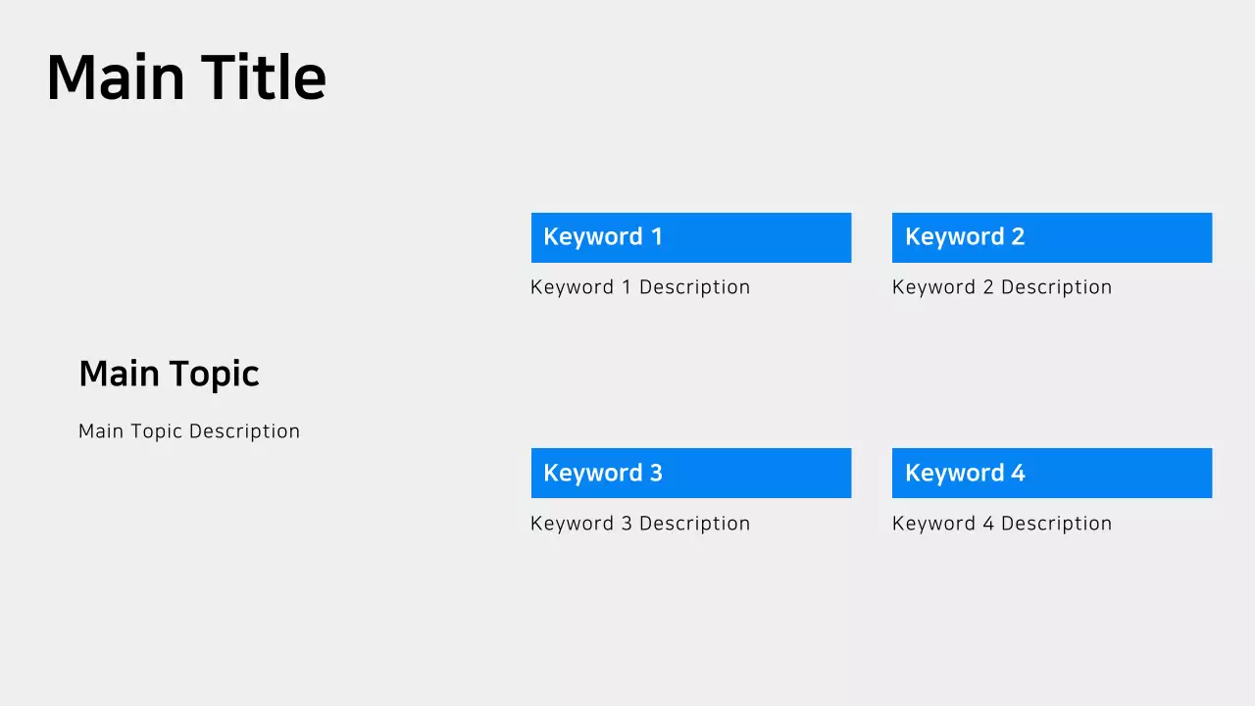Click the numeral "1" in the Keyword 1 box label
Screen dimensions: 1255x706
656,236
